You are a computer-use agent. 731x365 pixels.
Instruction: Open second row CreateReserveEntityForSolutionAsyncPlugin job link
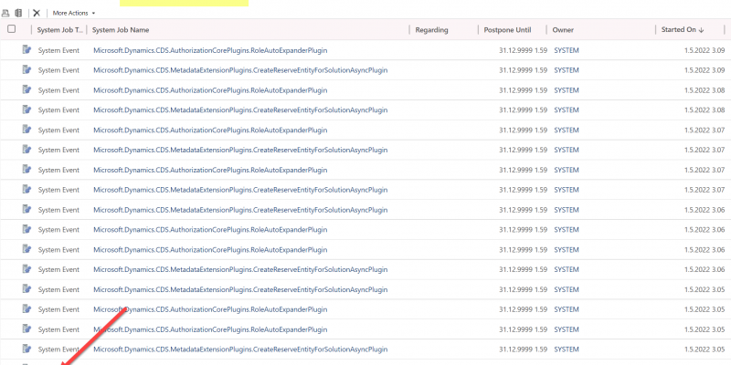(239, 70)
